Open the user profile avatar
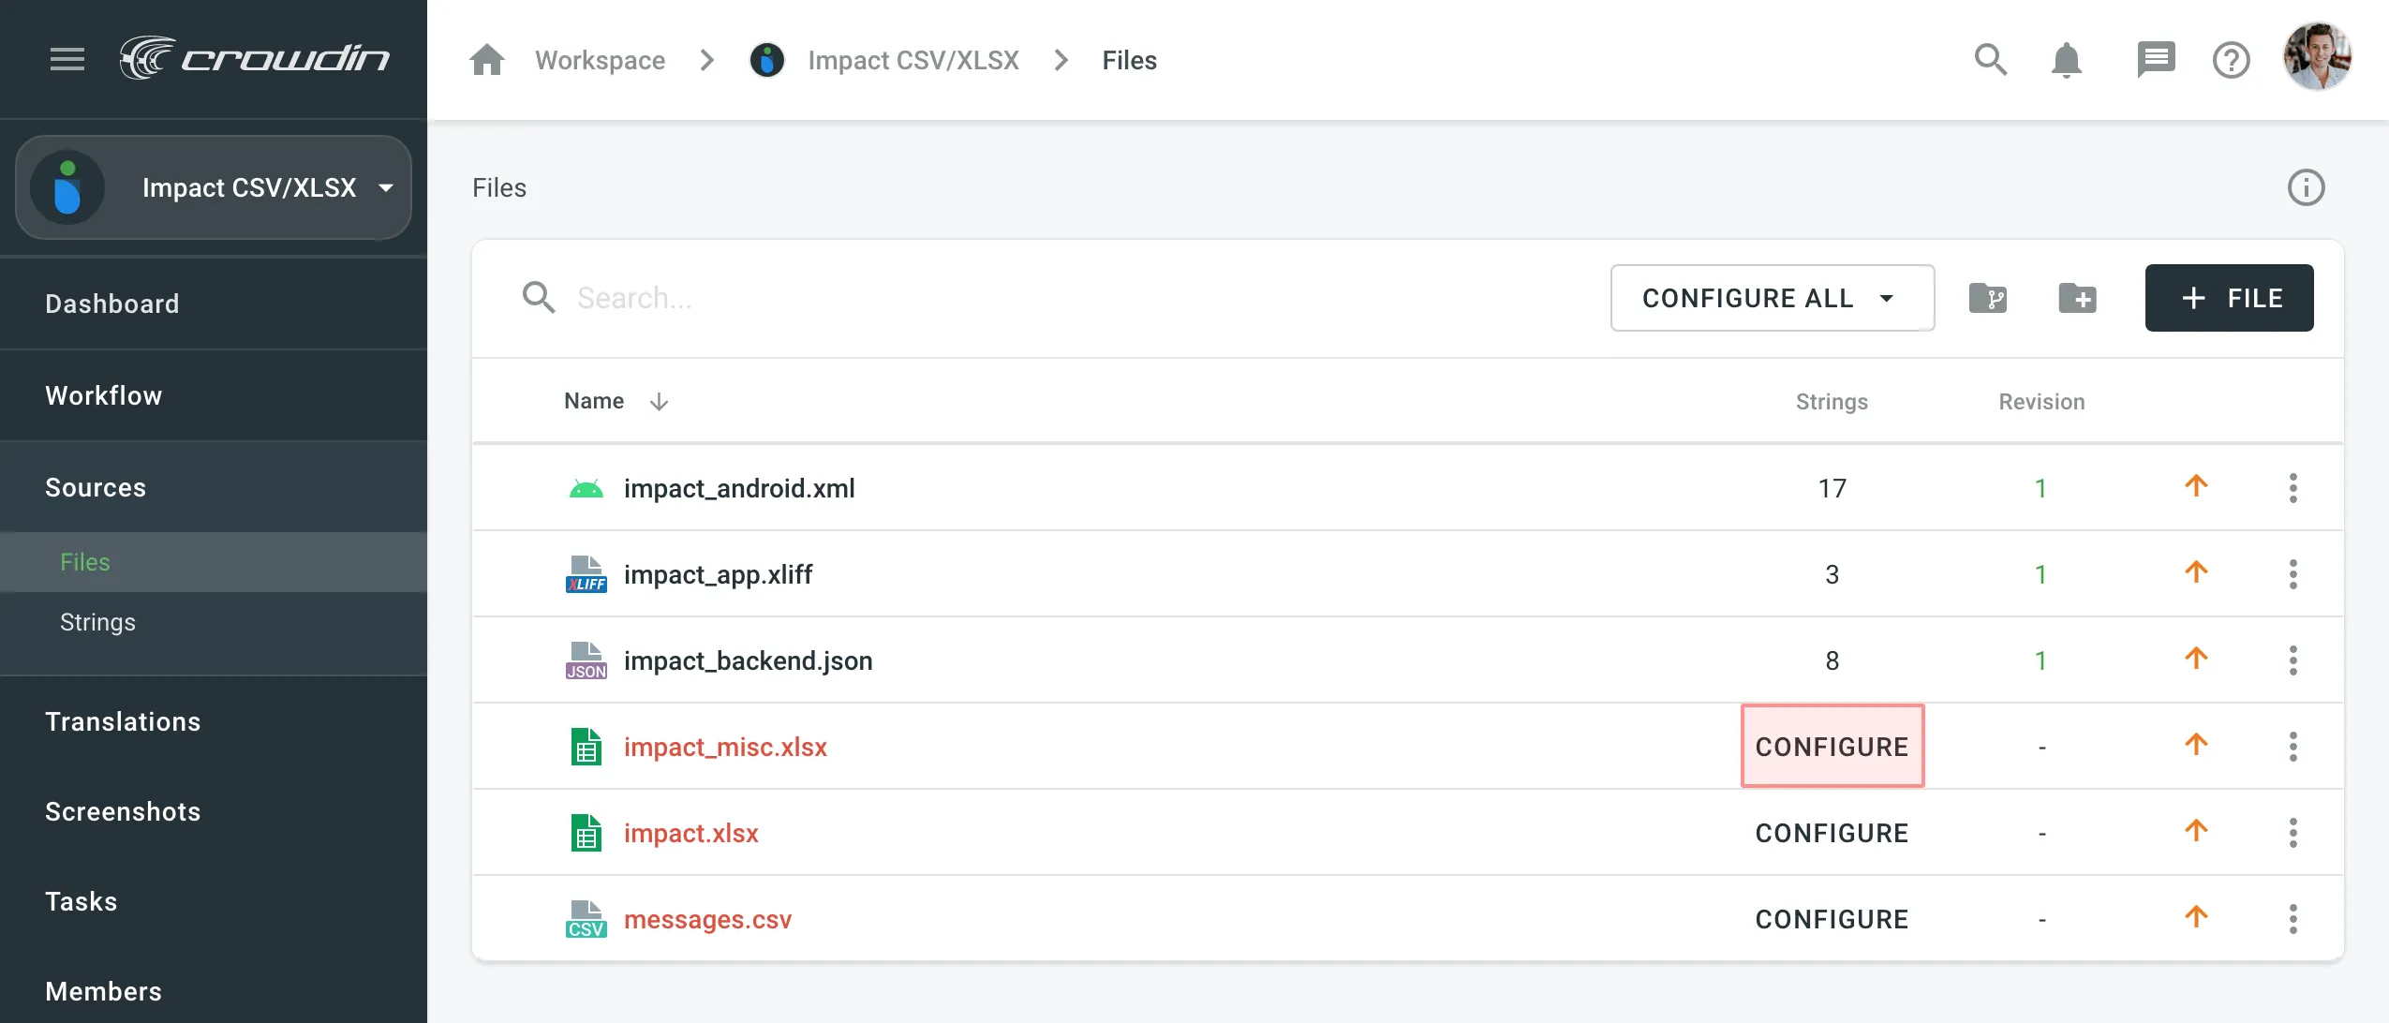The width and height of the screenshot is (2389, 1023). 2318,57
